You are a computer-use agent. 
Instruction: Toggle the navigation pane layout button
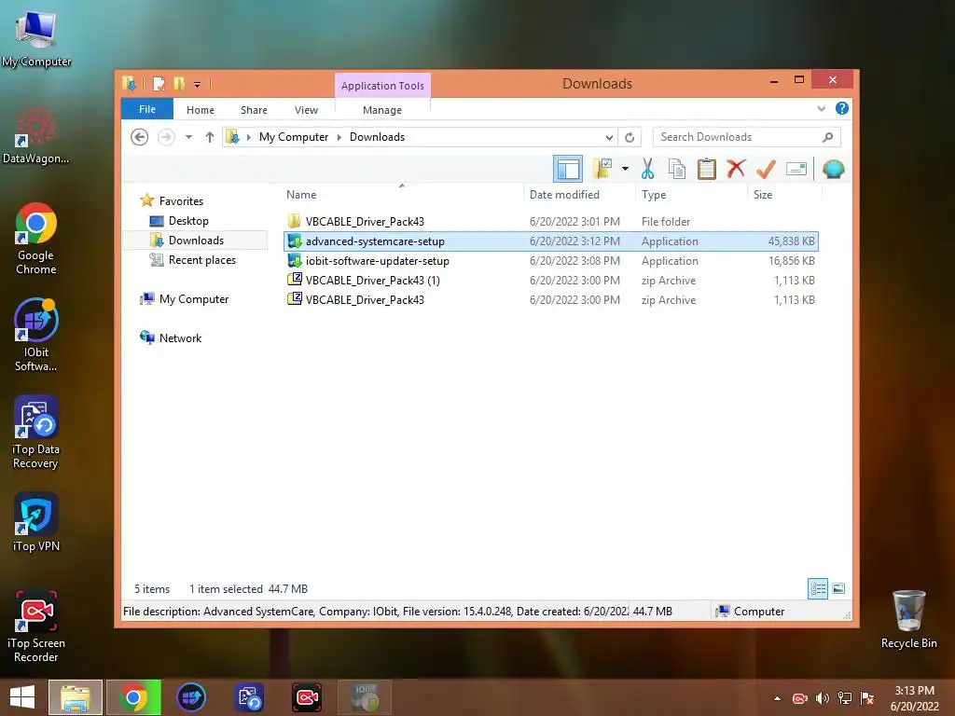click(568, 169)
